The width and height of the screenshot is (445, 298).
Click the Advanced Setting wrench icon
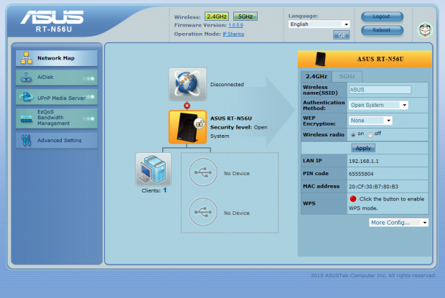(26, 140)
